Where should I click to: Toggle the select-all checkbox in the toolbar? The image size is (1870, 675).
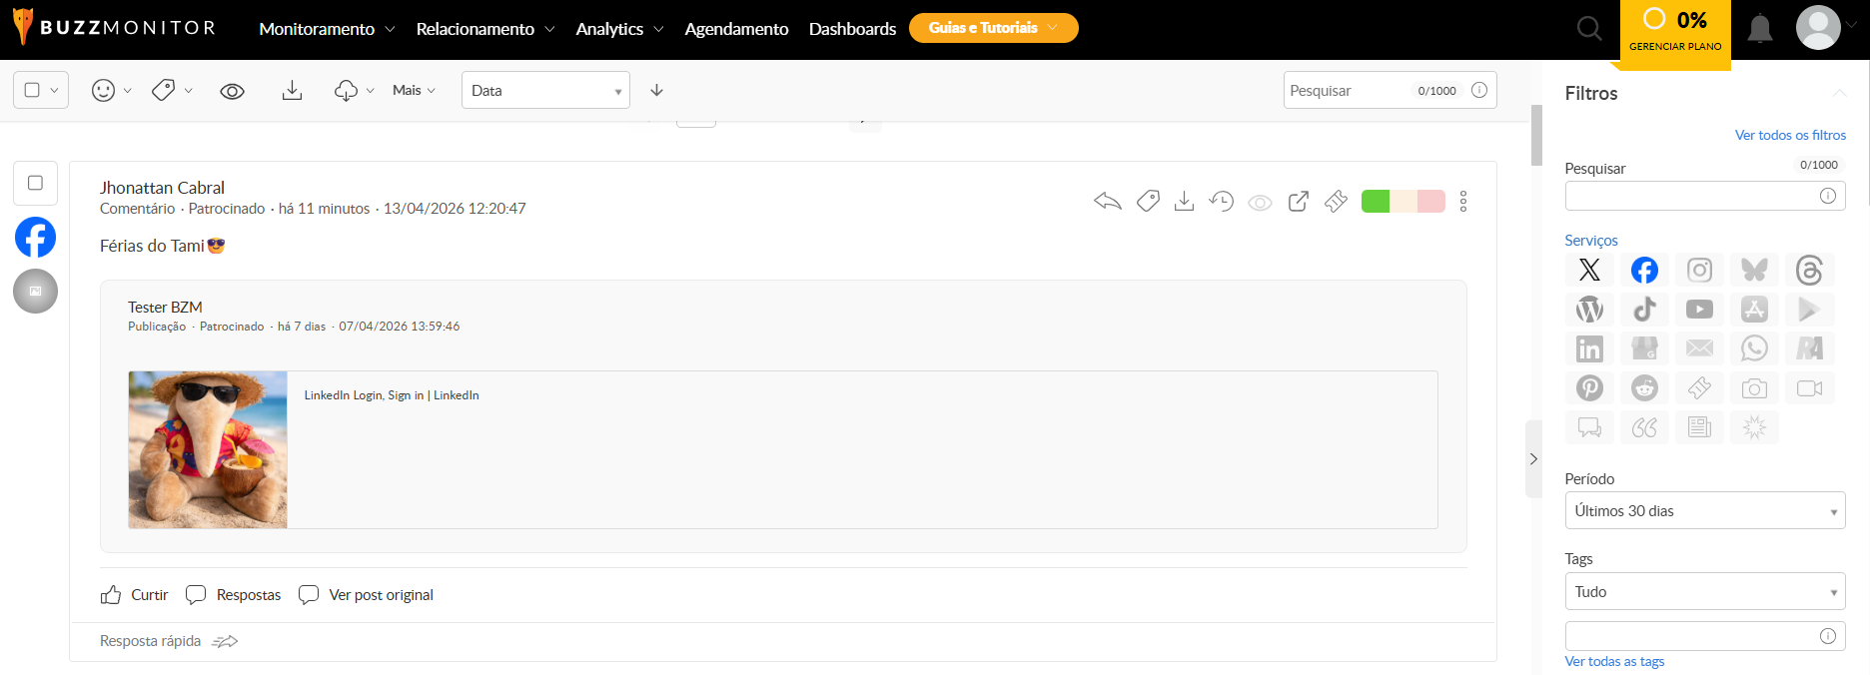(x=32, y=90)
